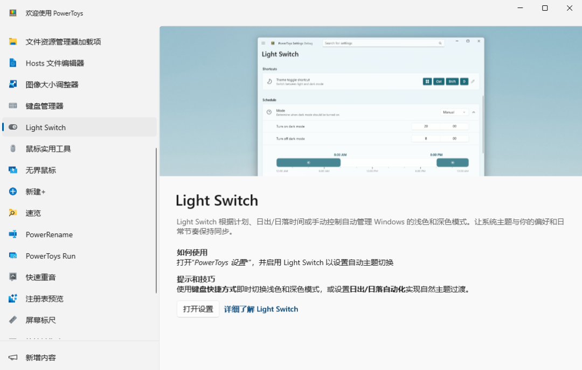Open the PowerRename icon
Image resolution: width=582 pixels, height=370 pixels.
tap(13, 234)
